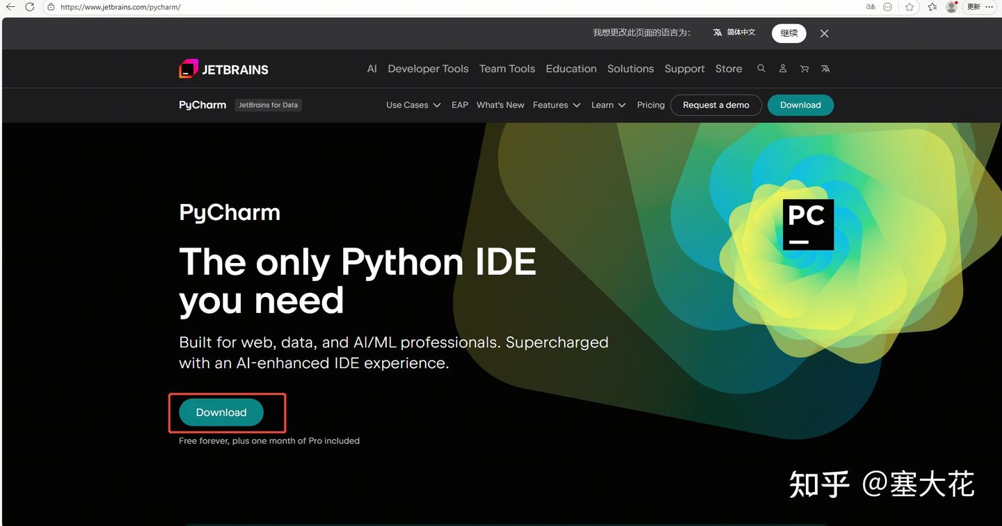Open the site search magnifier icon
1002x526 pixels.
coord(761,68)
